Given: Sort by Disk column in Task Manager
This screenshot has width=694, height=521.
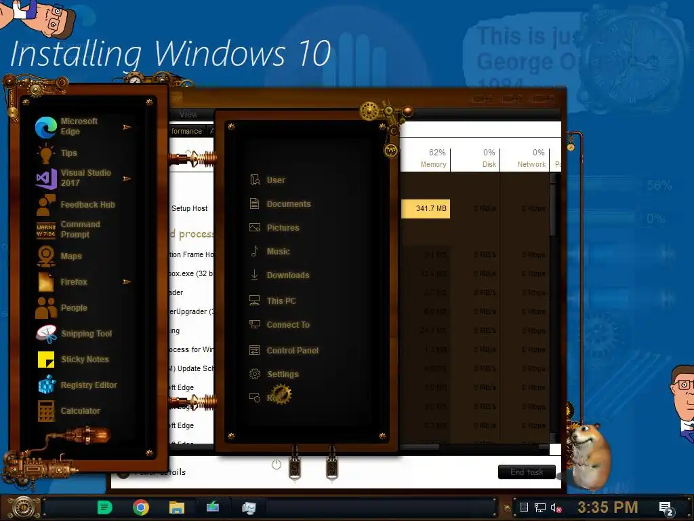Looking at the screenshot, I should coord(476,159).
